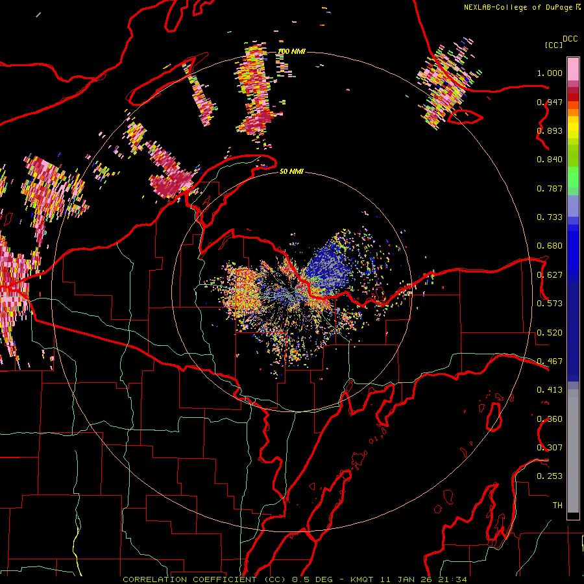The width and height of the screenshot is (584, 584).
Task: Click the gray lower section of color bar
Action: pyautogui.click(x=573, y=451)
